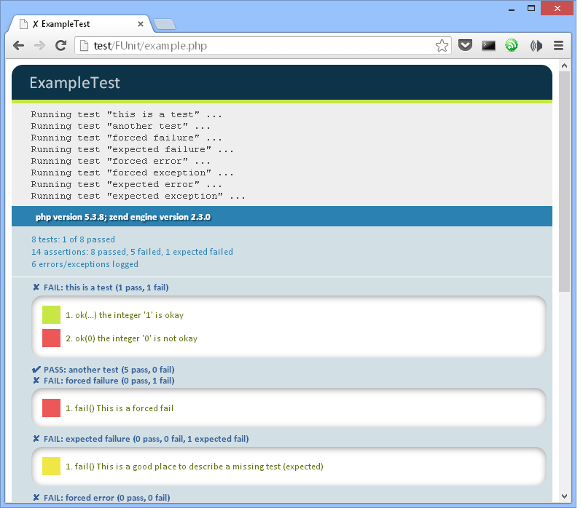Reload the example.php page
The height and width of the screenshot is (508, 583).
[x=60, y=46]
